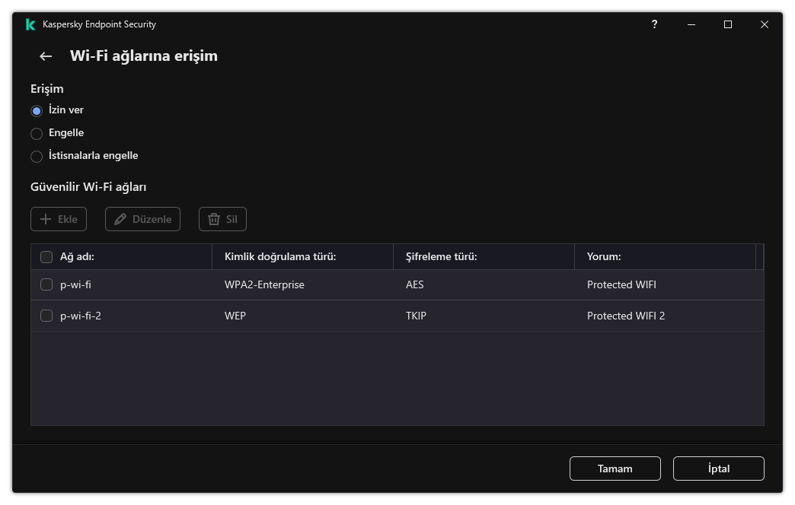This screenshot has width=795, height=505.
Task: Maximize the Kaspersky window
Action: tap(727, 24)
